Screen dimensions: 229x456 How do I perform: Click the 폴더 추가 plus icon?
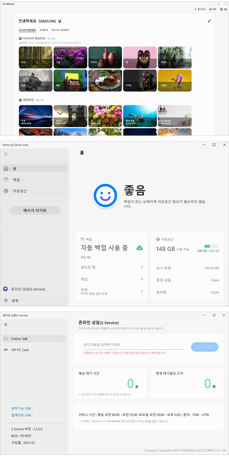click(x=196, y=9)
